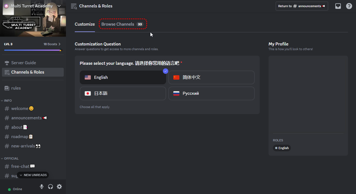This screenshot has height=194, width=356.
Task: Jump to new unreads
Action: point(33,175)
